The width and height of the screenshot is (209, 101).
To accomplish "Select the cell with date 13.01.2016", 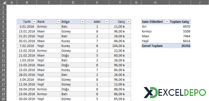I will 27,31.
